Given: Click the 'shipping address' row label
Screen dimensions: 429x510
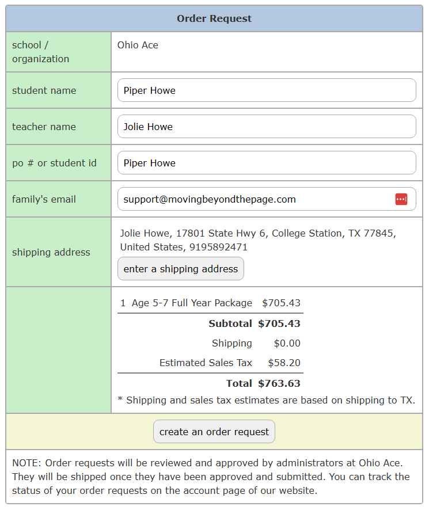Looking at the screenshot, I should click(51, 252).
